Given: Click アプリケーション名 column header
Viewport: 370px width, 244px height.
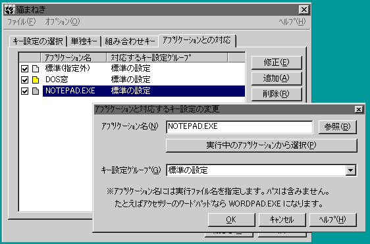Looking at the screenshot, I should [x=73, y=57].
